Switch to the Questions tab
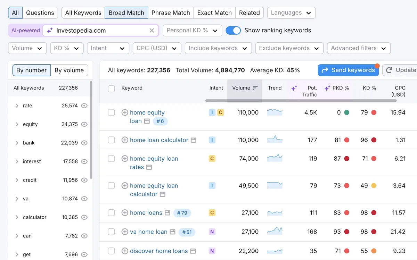417x260 pixels. 40,13
